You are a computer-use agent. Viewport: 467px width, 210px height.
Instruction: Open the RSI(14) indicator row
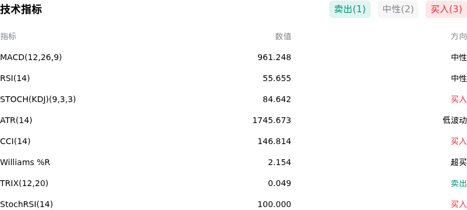point(233,78)
